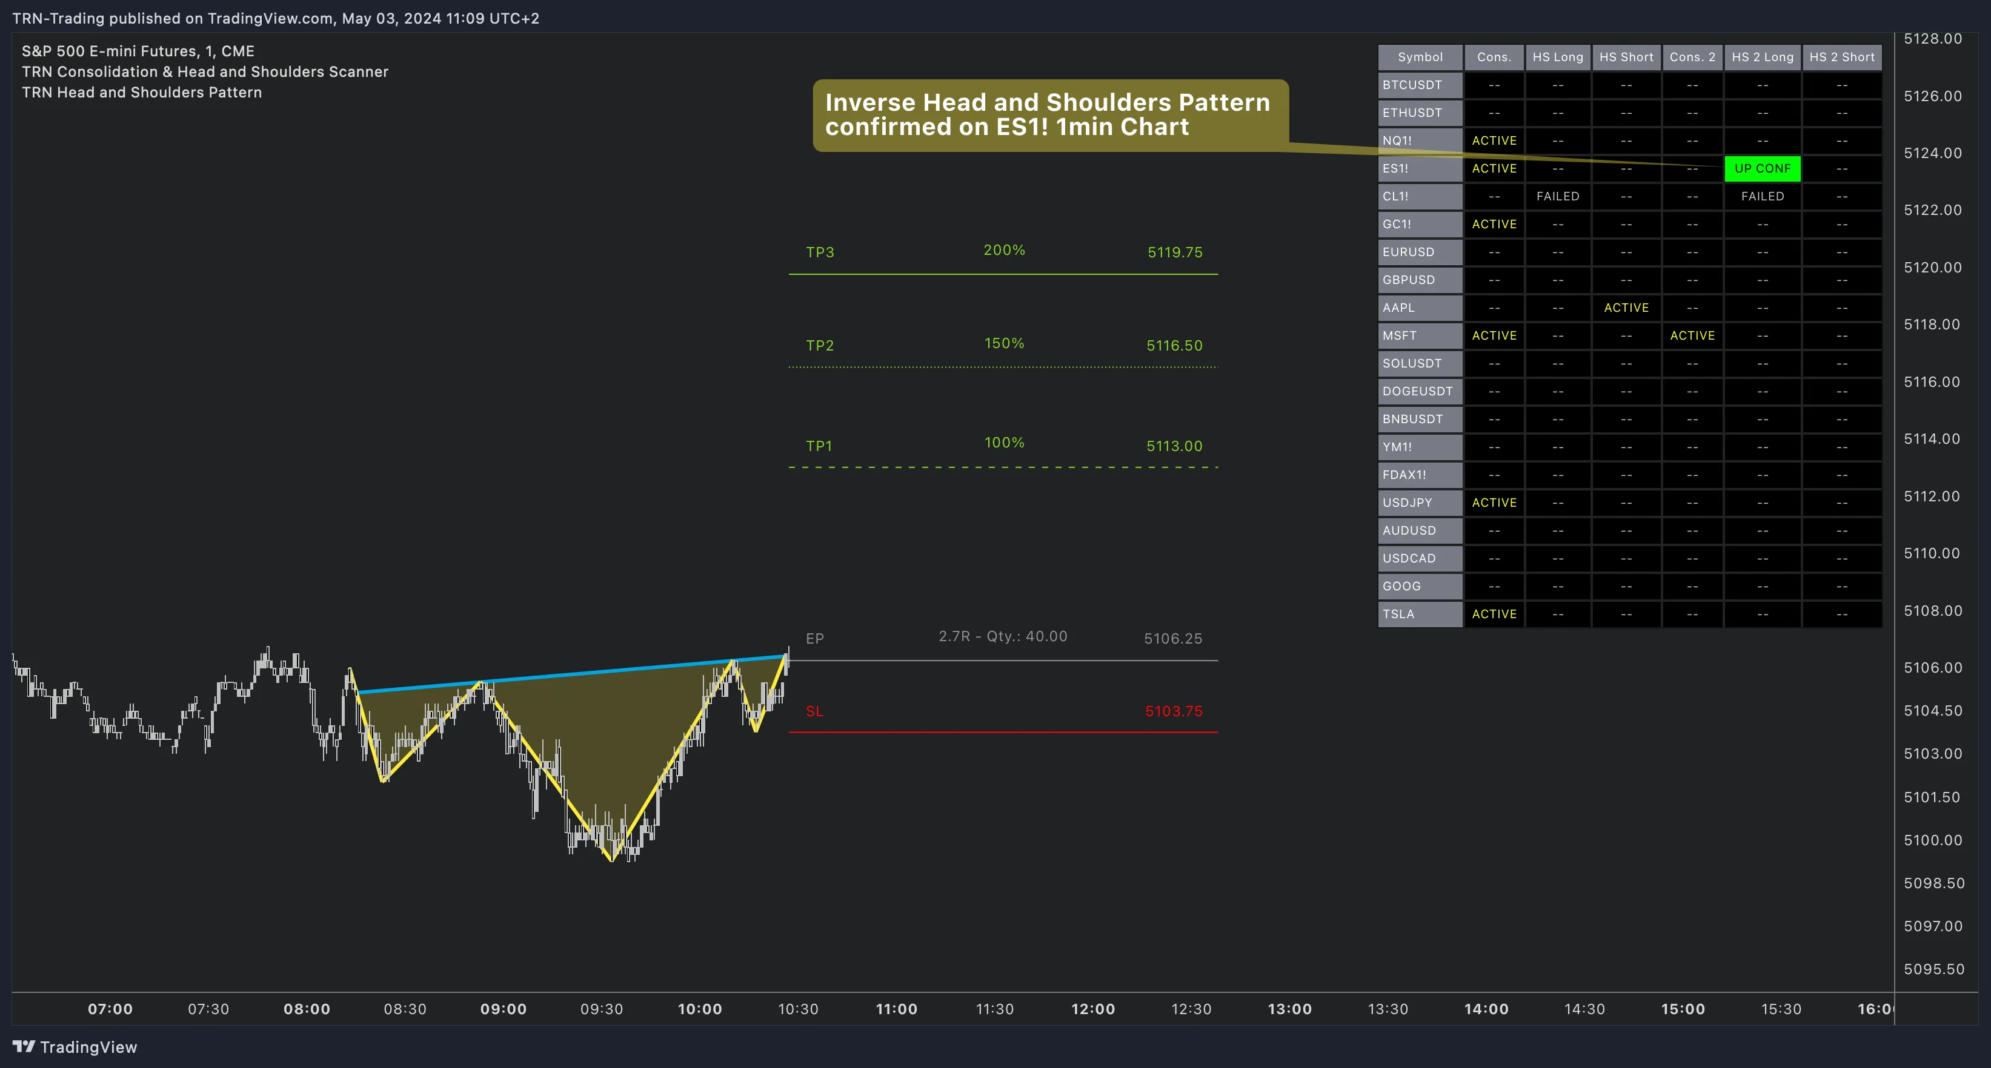The image size is (1991, 1068).
Task: Select the TRN Head and Shoulders Pattern indicator
Action: pos(142,92)
